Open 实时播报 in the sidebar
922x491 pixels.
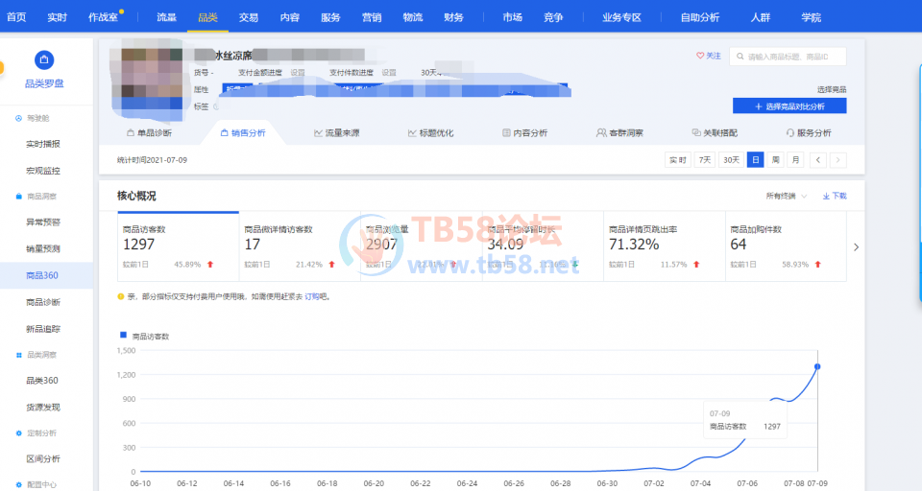43,144
